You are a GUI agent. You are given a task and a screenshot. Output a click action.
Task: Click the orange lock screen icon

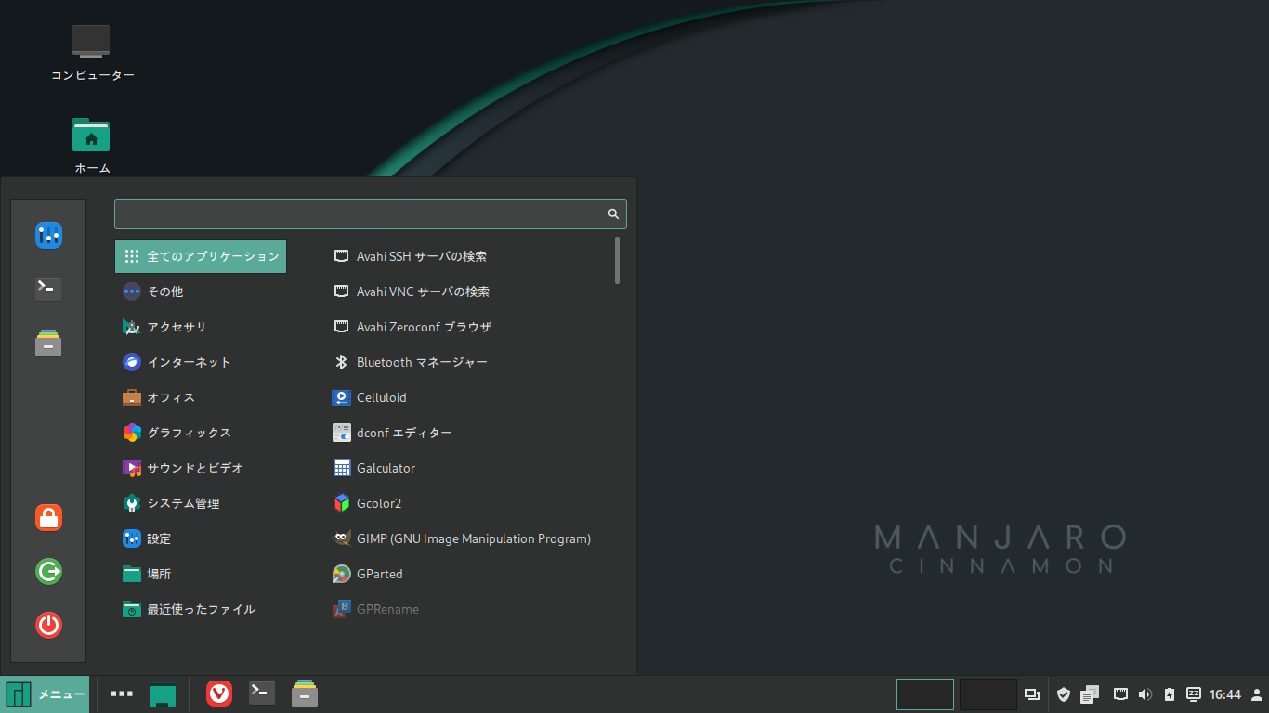[48, 517]
